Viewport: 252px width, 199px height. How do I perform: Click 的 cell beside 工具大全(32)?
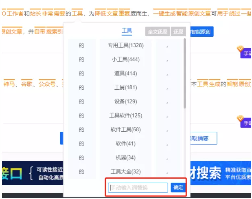[x=81, y=171]
